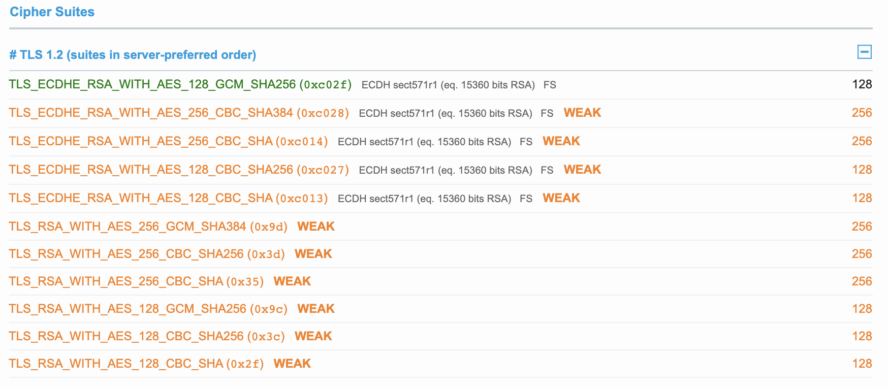This screenshot has width=888, height=387.
Task: Click the TLS_RSA_WITH_AES_128_CBC_SHA (0x2f) suite
Action: [x=136, y=364]
